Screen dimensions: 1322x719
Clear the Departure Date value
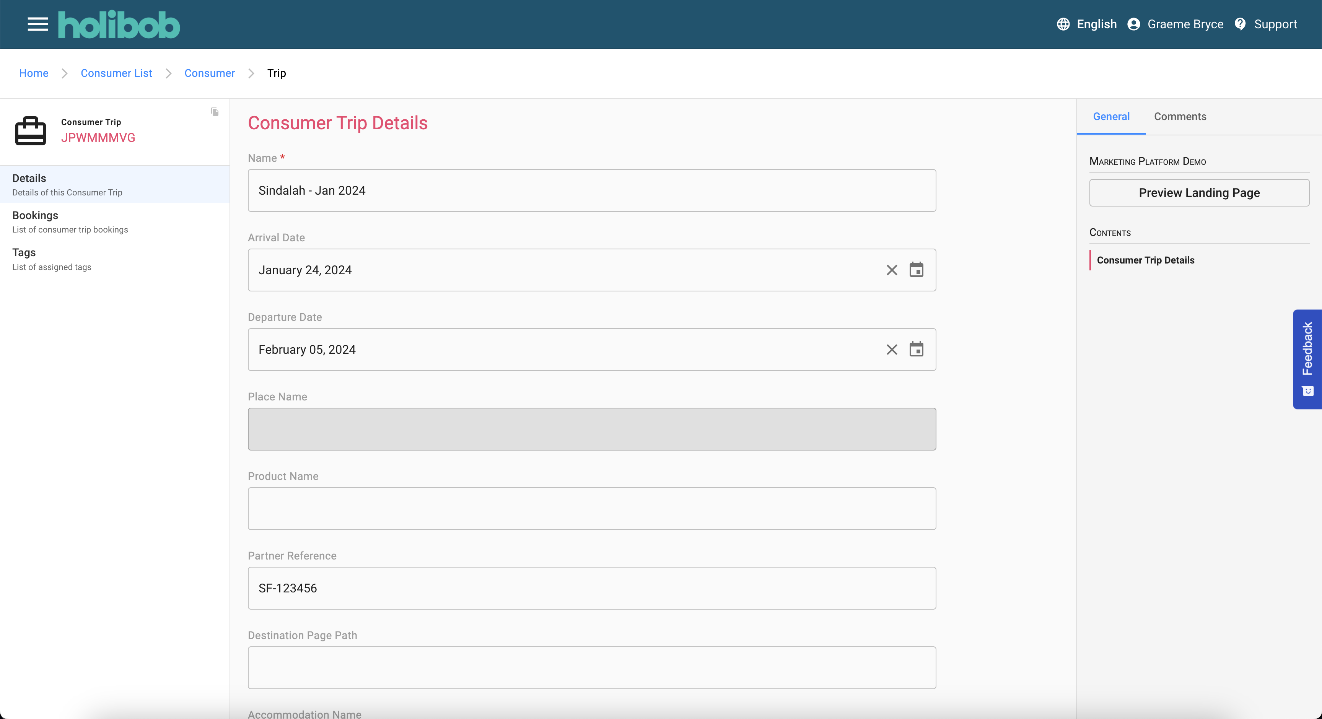pos(891,350)
